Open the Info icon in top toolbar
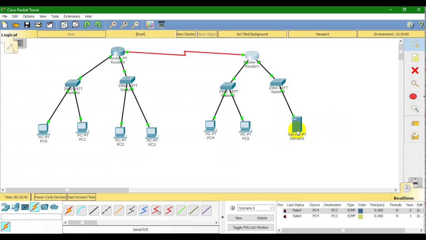Image resolution: width=426 pixels, height=240 pixels. pyautogui.click(x=410, y=25)
